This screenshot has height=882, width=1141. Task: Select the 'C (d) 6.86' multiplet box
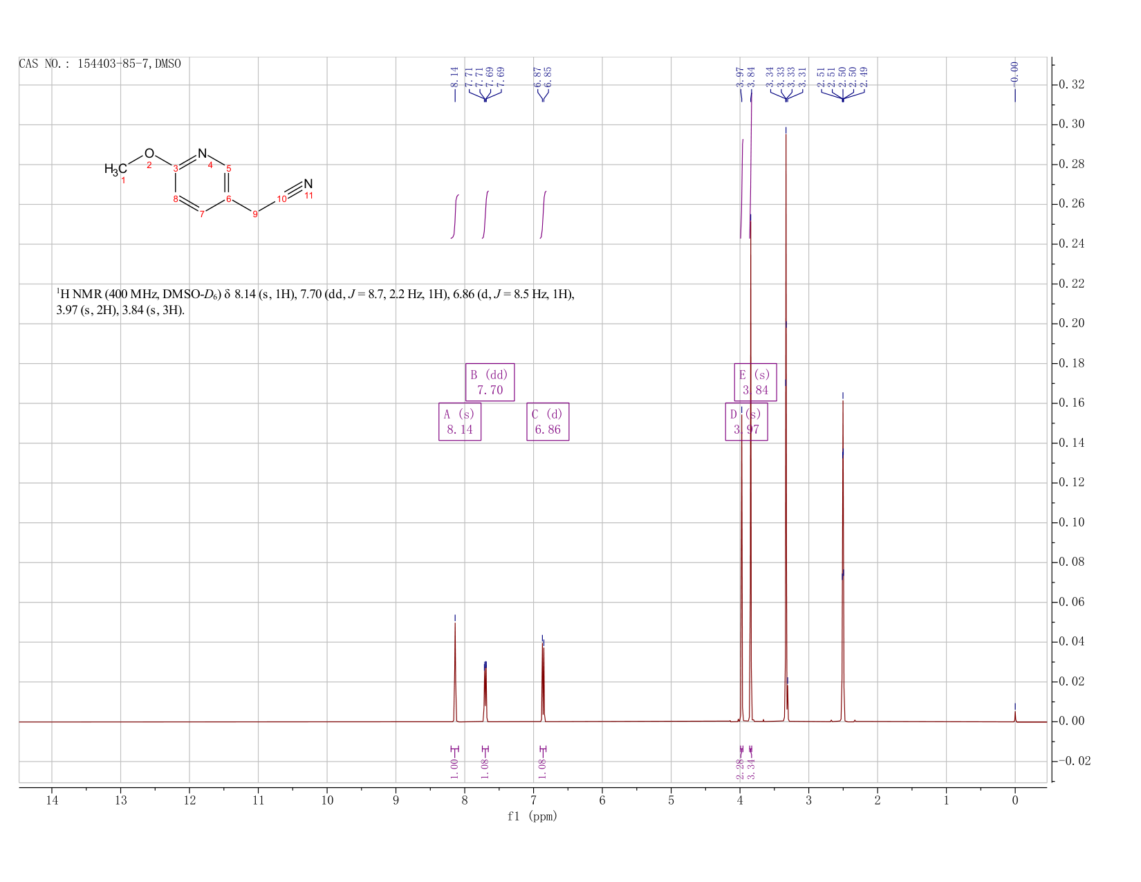[548, 421]
